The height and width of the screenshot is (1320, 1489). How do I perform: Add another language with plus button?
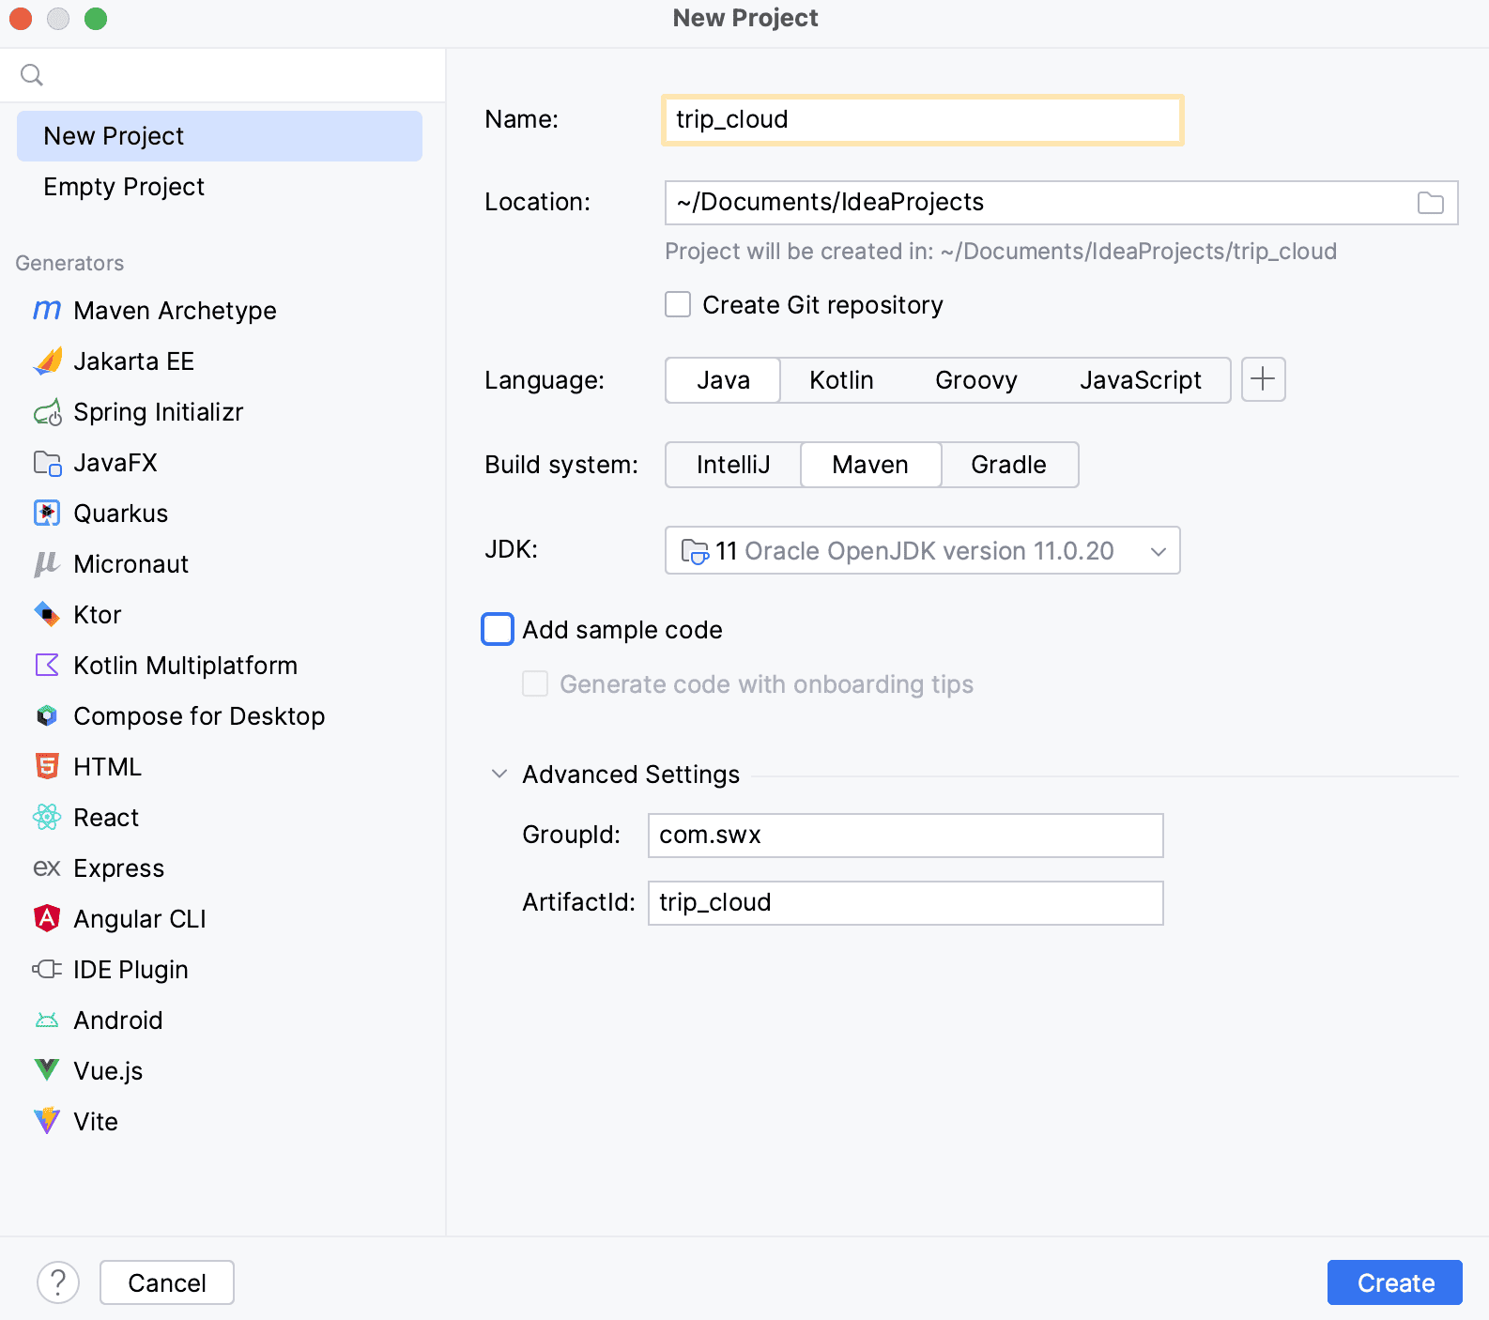coord(1263,380)
